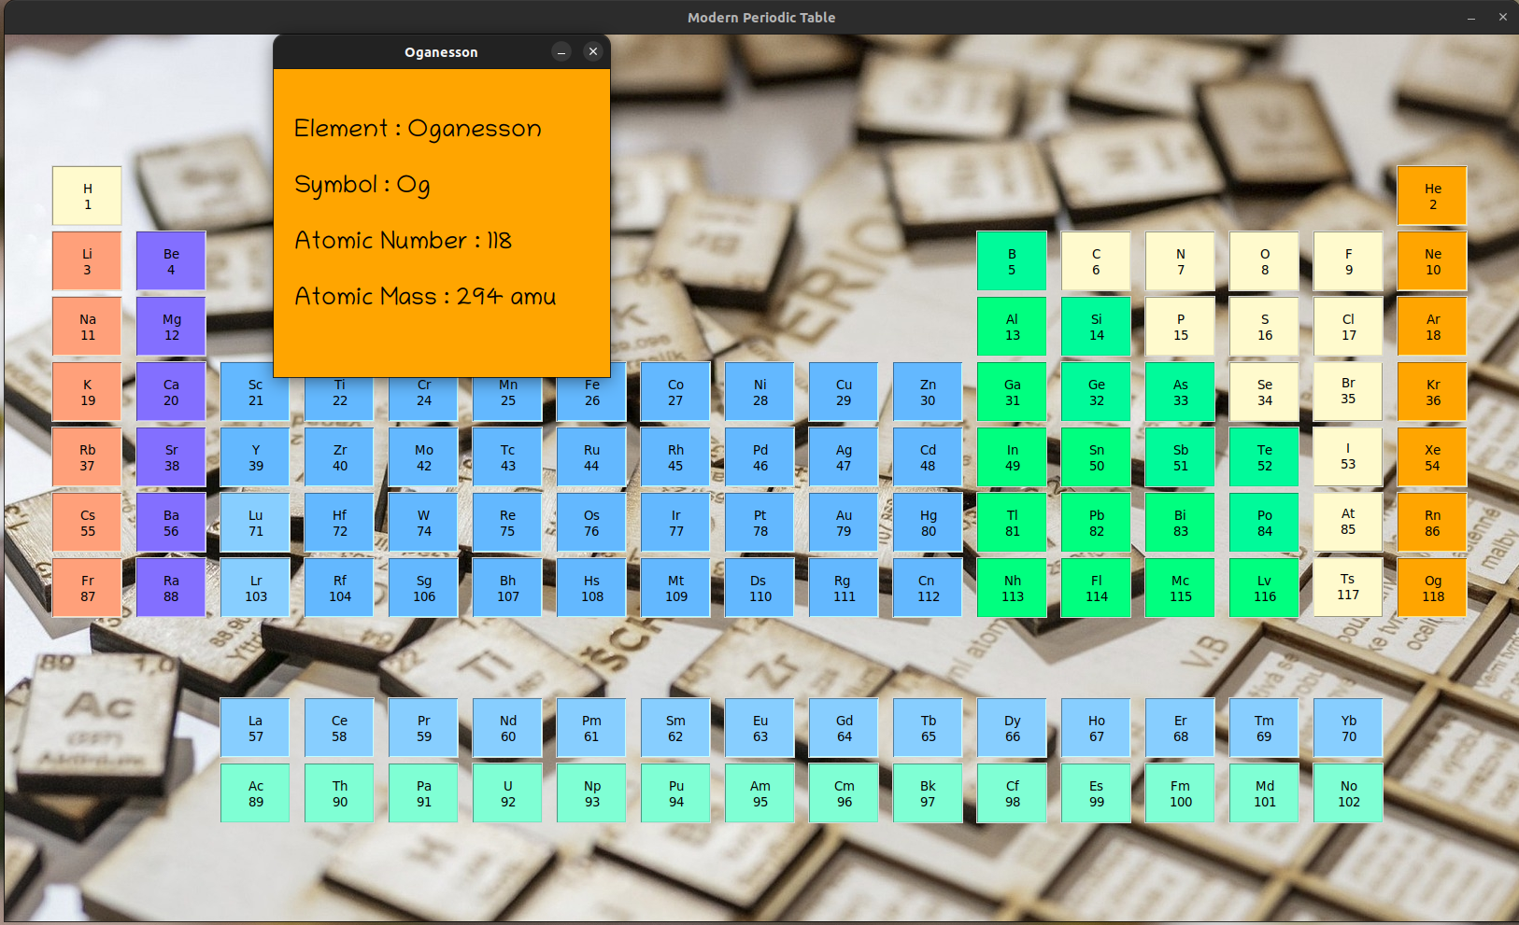
Task: Select the Radon element tile
Action: (x=1432, y=522)
